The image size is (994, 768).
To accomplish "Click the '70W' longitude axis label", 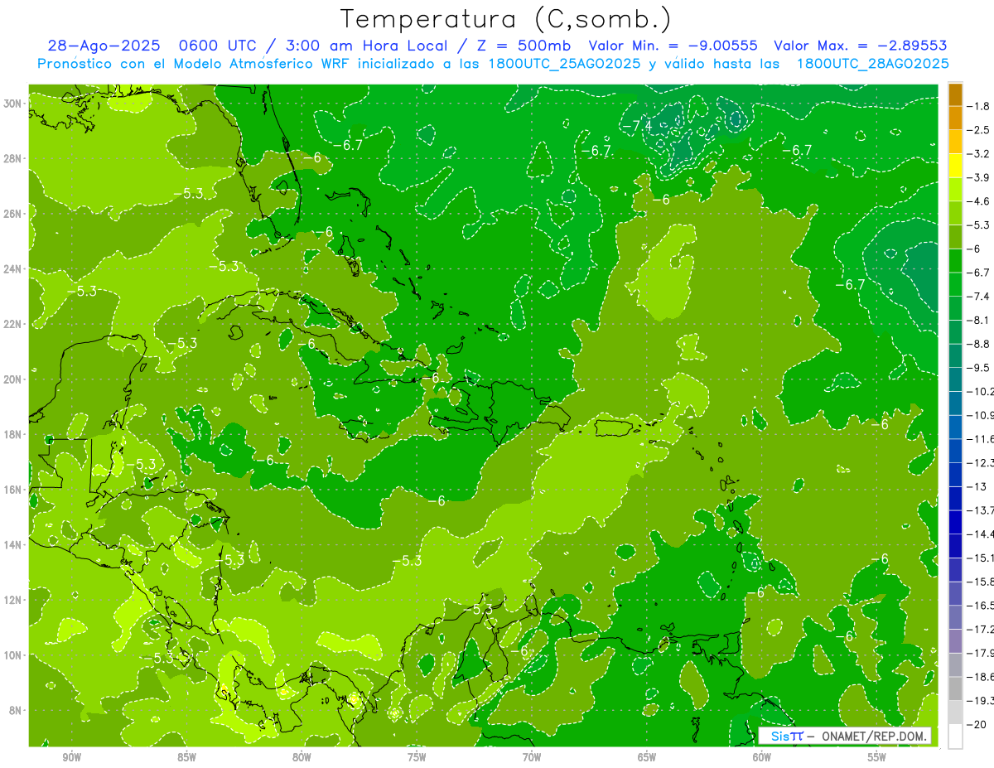I will coord(532,758).
